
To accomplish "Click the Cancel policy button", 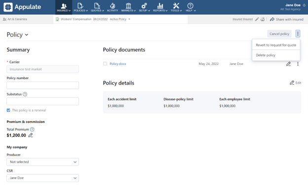I will [x=279, y=34].
